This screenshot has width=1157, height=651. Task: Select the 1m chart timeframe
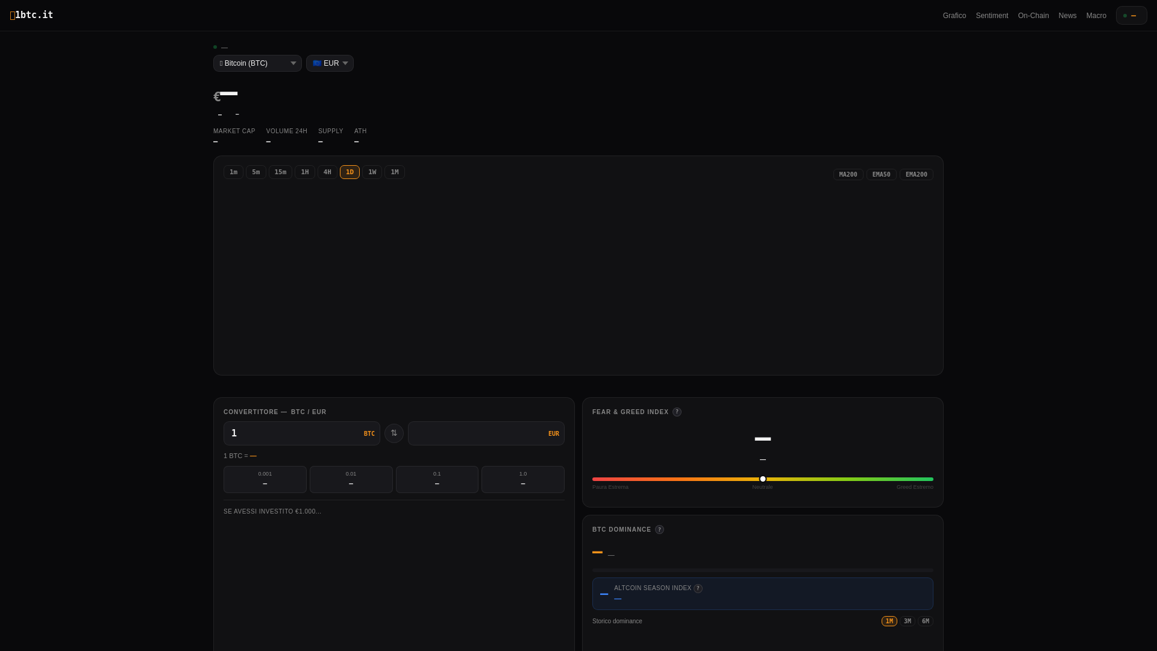point(233,172)
